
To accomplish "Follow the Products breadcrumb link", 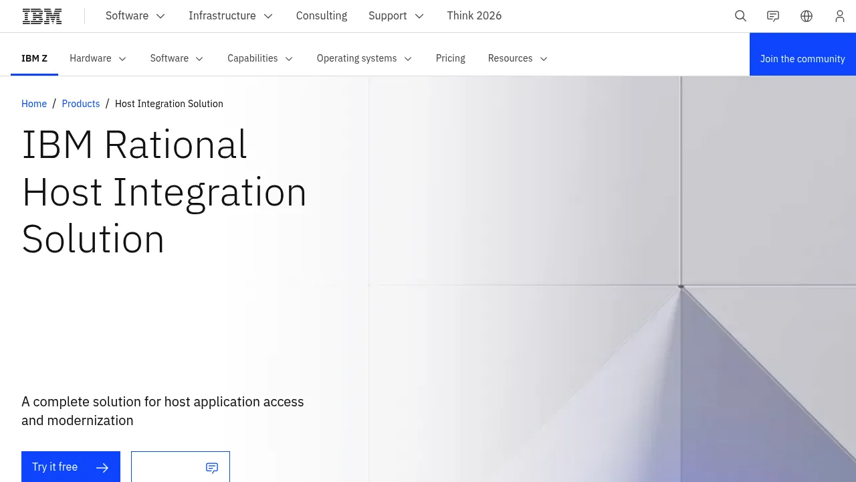I will pos(81,104).
